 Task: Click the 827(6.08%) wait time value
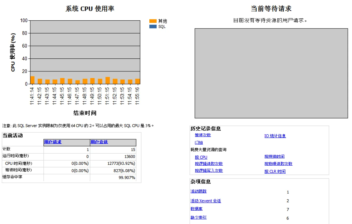(124, 171)
